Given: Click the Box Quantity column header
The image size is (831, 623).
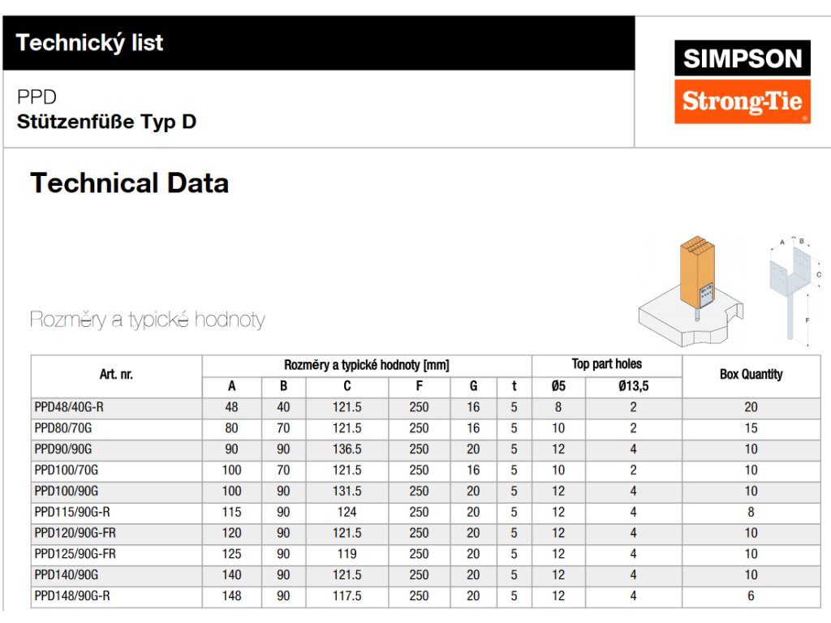Looking at the screenshot, I should [x=751, y=375].
